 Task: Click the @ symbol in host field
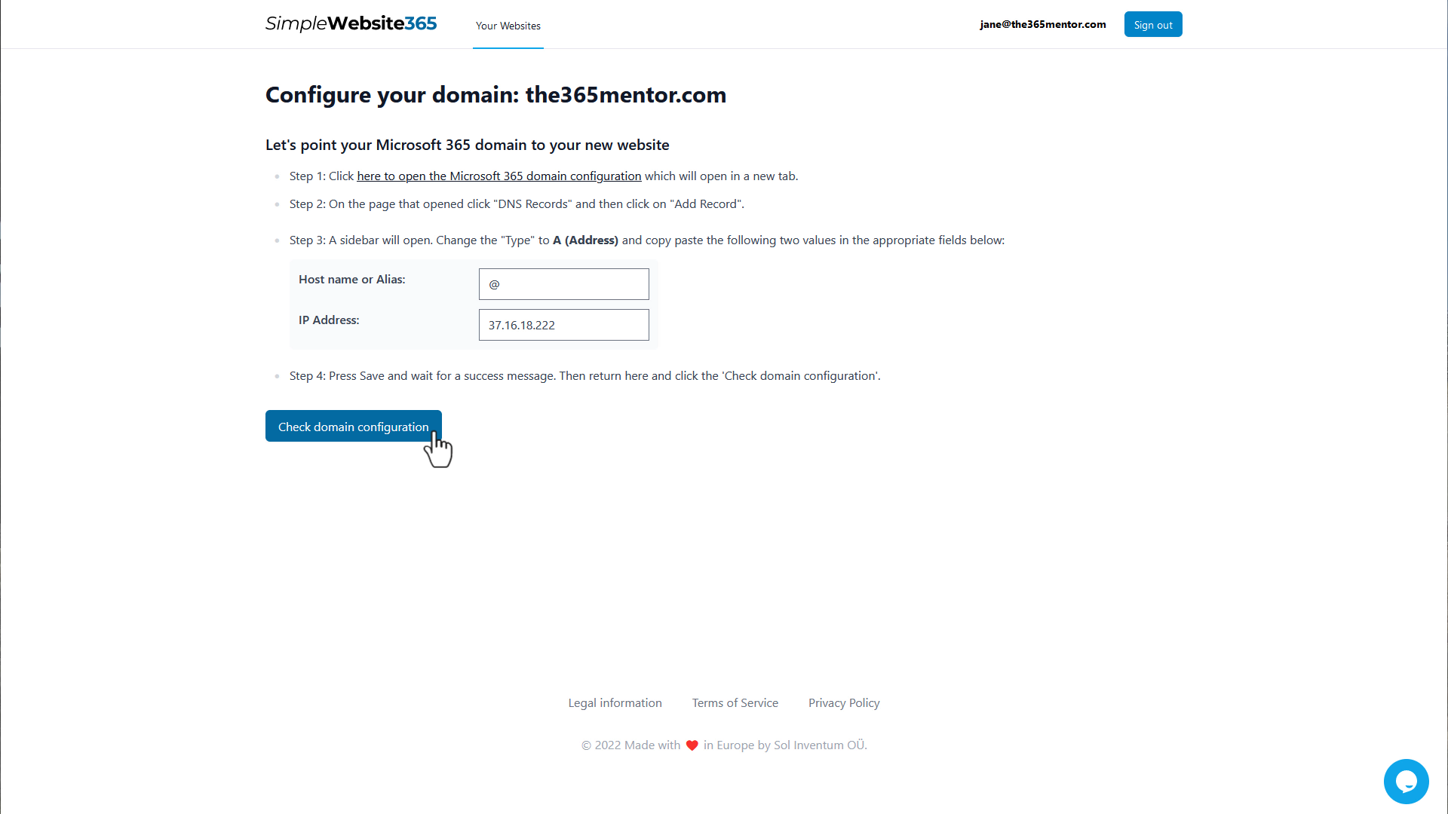click(494, 283)
